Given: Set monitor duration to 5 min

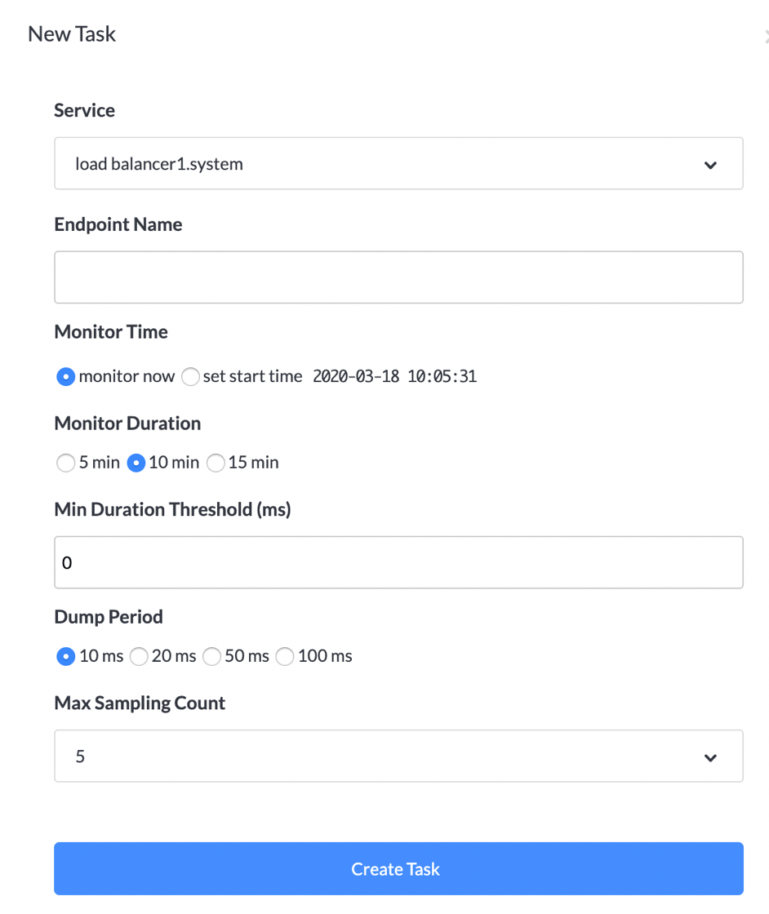Looking at the screenshot, I should 65,463.
